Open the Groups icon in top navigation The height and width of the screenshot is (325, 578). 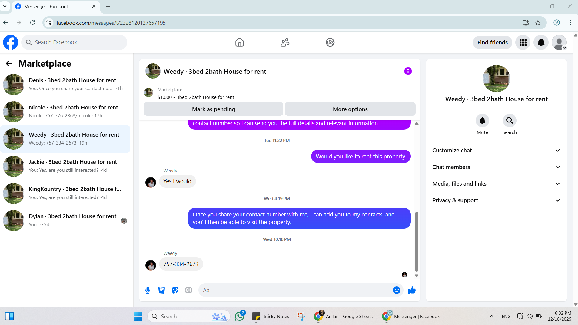(330, 42)
